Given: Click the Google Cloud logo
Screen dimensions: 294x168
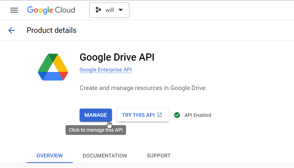Looking at the screenshot, I should (51, 10).
